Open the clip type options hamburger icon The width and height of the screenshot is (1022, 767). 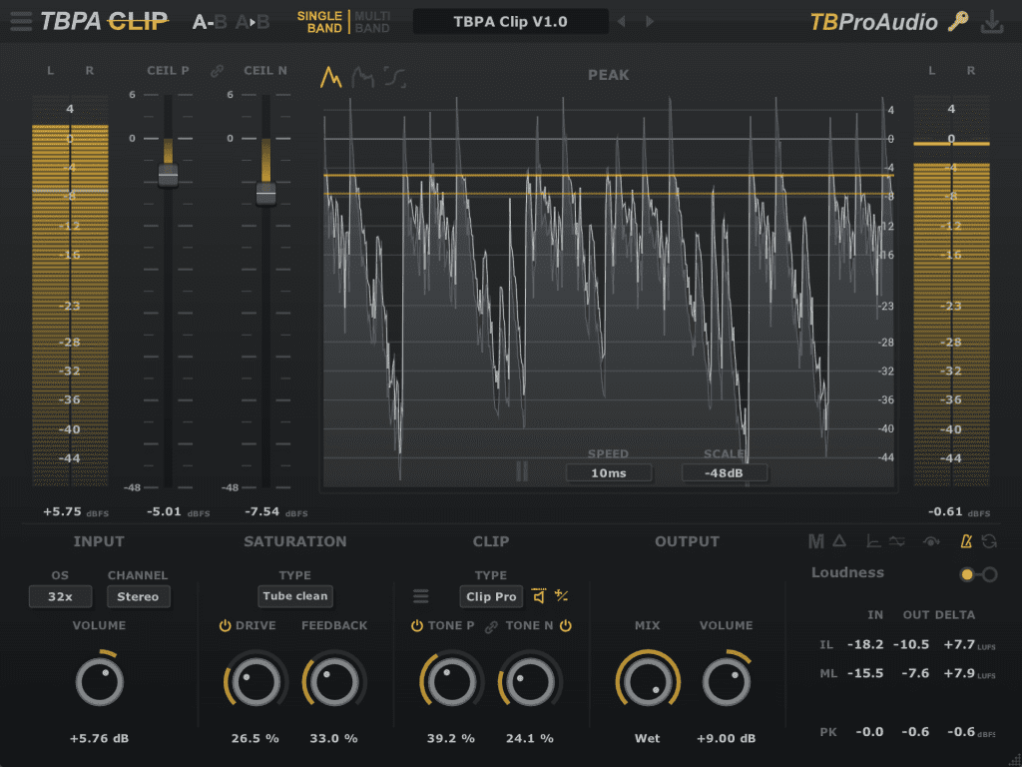pyautogui.click(x=420, y=596)
